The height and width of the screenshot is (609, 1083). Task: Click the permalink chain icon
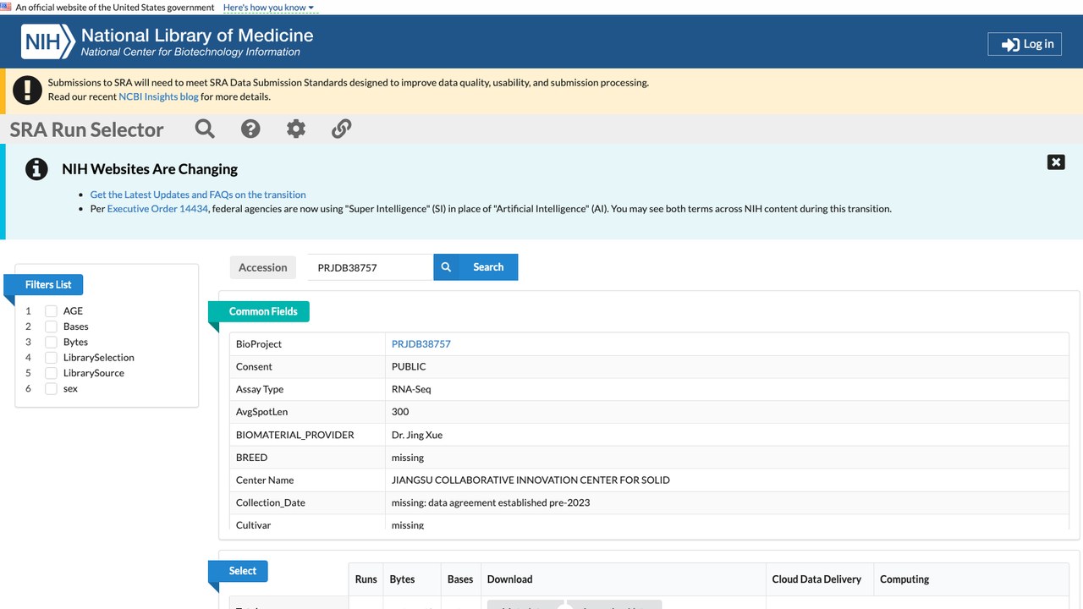[341, 129]
